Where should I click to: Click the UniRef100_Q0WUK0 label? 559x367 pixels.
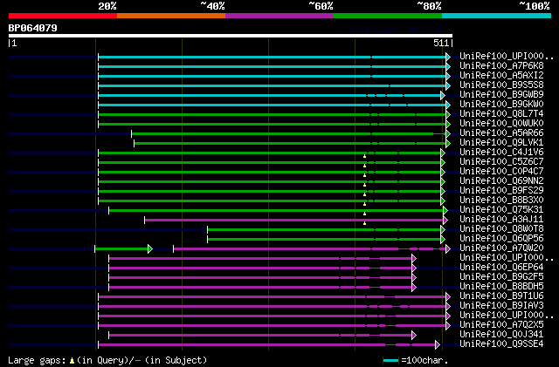pyautogui.click(x=501, y=124)
